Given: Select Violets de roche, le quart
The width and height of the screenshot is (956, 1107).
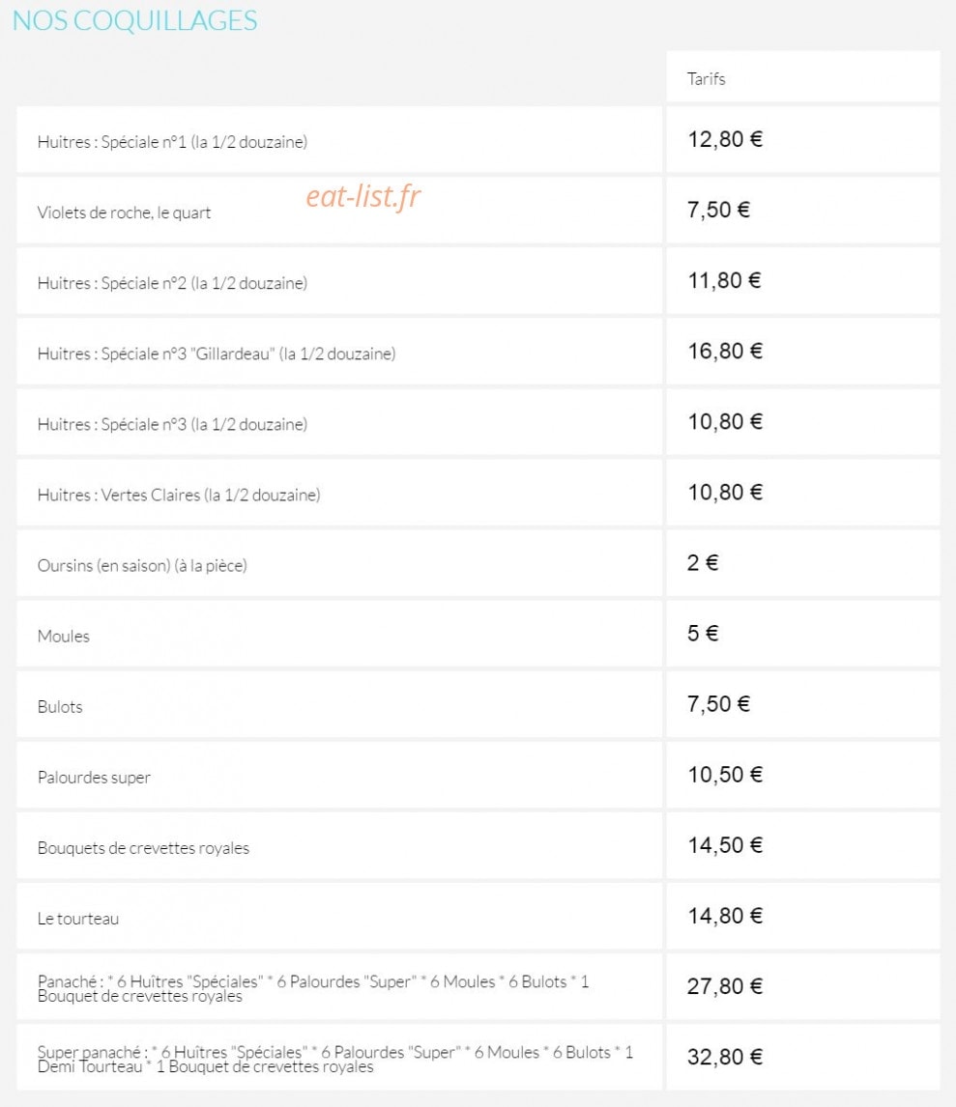Looking at the screenshot, I should (124, 213).
